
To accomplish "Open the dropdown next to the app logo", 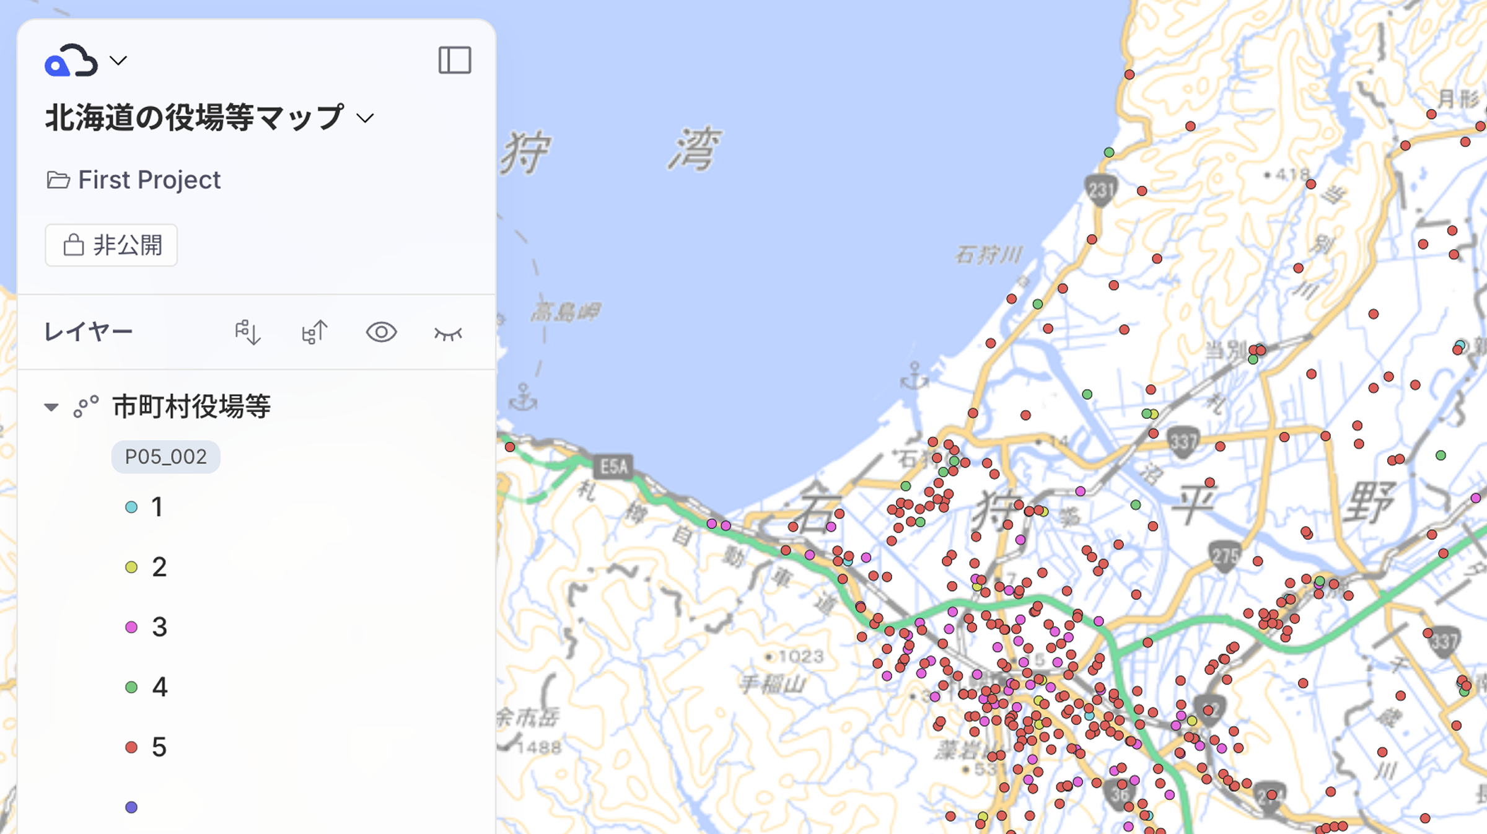I will click(x=120, y=60).
